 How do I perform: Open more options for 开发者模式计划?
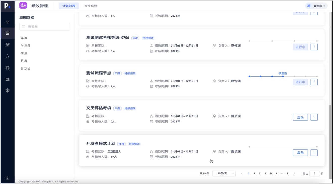[x=314, y=152]
